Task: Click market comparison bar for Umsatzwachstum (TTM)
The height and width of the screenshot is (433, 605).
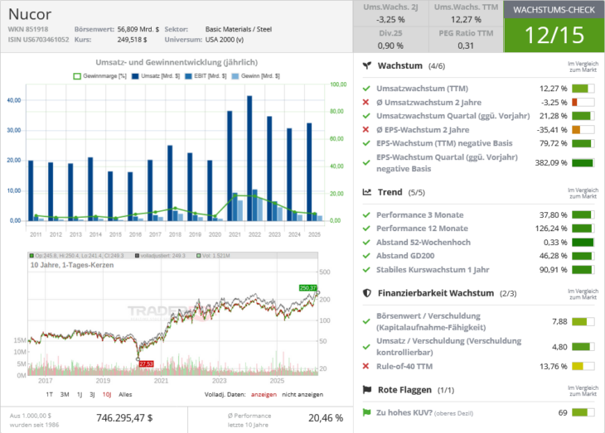Action: (583, 89)
